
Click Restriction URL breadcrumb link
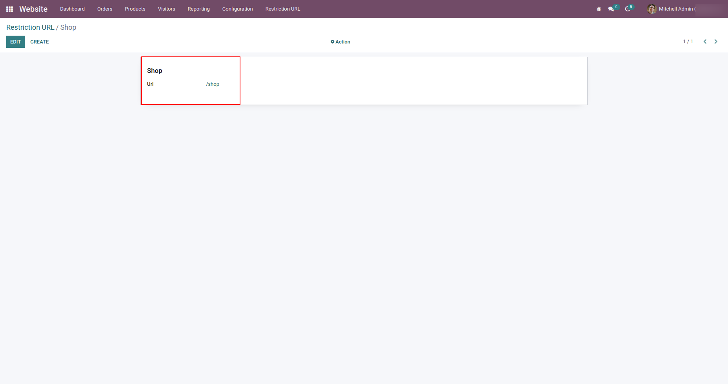click(x=30, y=27)
